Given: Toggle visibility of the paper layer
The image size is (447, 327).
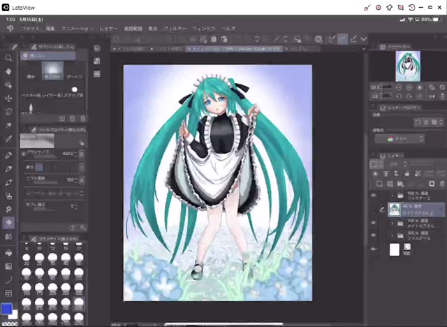Looking at the screenshot, I should (374, 249).
